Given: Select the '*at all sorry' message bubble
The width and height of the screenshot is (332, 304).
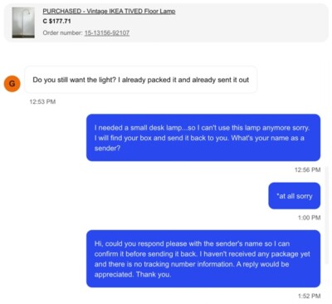Looking at the screenshot, I should [295, 196].
